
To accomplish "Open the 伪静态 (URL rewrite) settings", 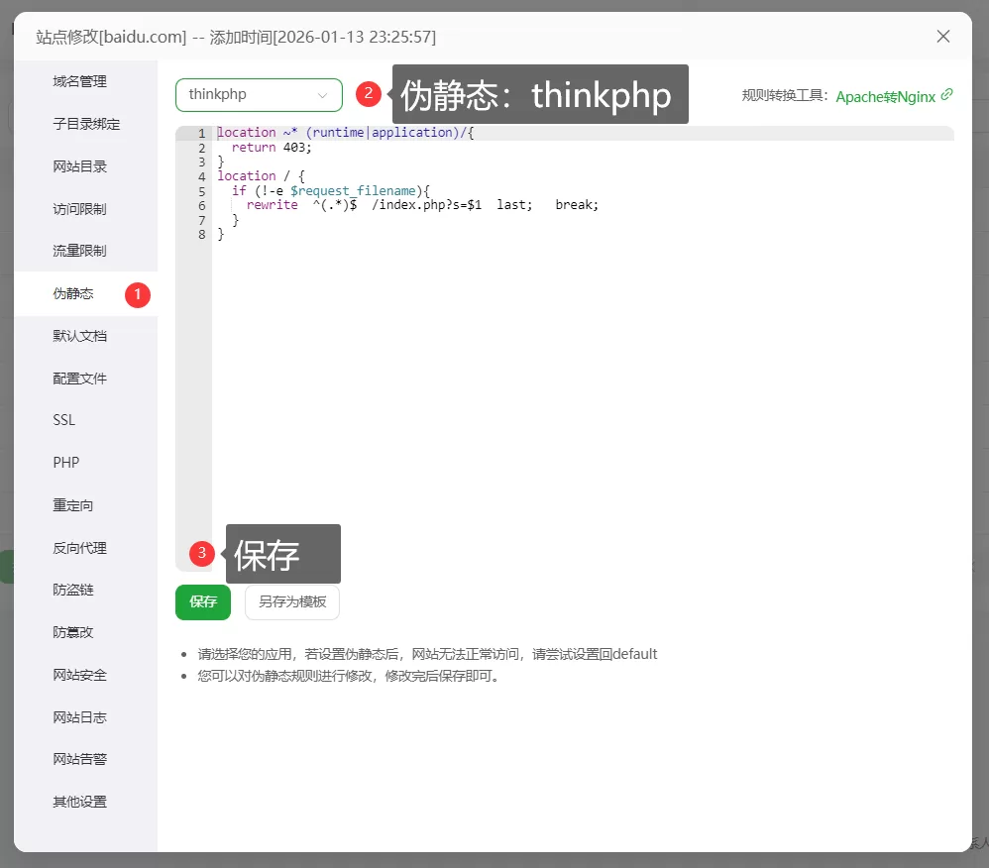I will pyautogui.click(x=72, y=293).
